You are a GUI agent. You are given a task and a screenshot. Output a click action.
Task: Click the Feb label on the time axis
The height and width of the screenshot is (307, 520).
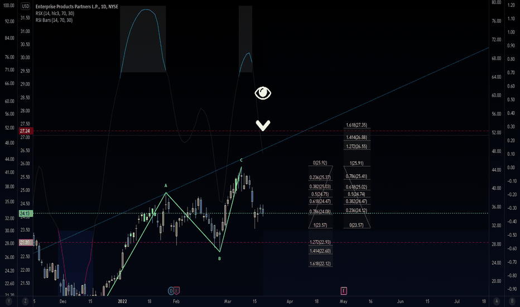pos(176,301)
